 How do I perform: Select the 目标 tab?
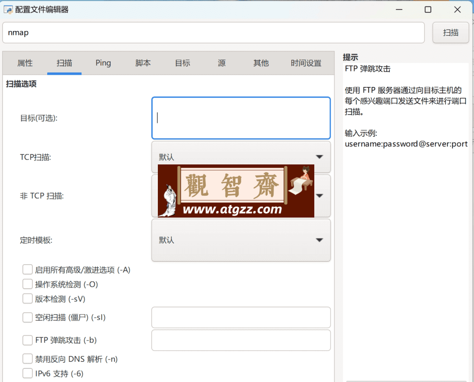(182, 63)
